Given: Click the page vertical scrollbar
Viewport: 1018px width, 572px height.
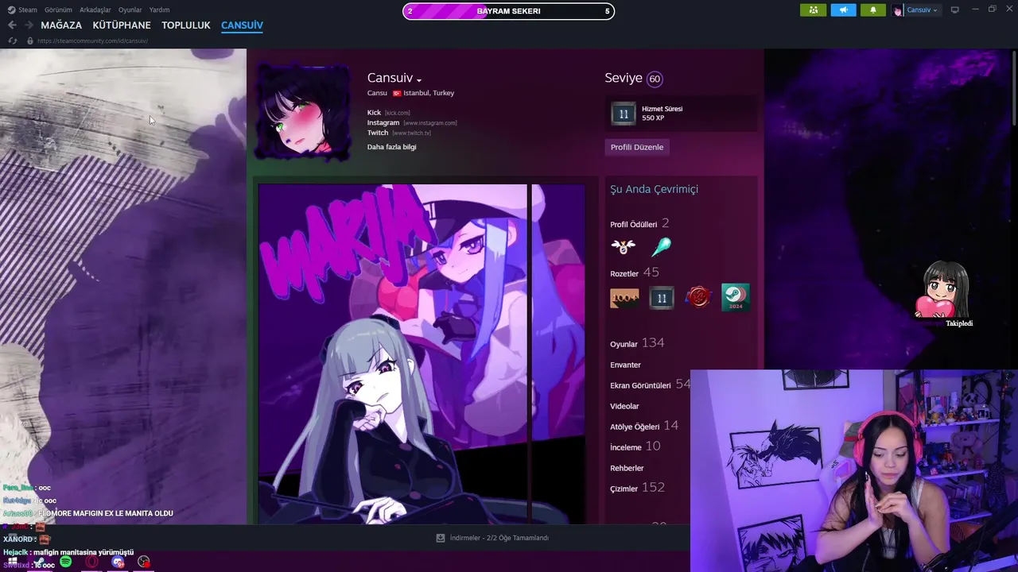Looking at the screenshot, I should [x=1015, y=87].
